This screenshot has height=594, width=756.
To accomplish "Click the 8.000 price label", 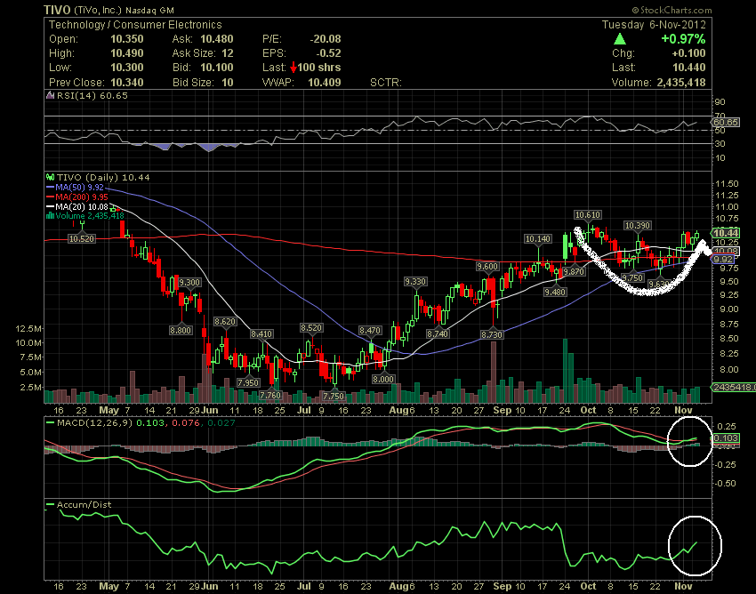I will point(382,380).
